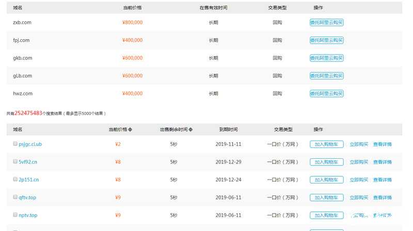The width and height of the screenshot is (413, 231).
Task: View details 查看详情 for qftv.top
Action: (383, 197)
